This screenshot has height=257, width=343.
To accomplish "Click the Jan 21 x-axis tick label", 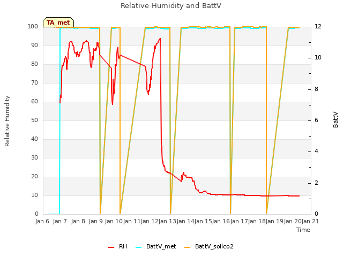I will [x=310, y=221].
